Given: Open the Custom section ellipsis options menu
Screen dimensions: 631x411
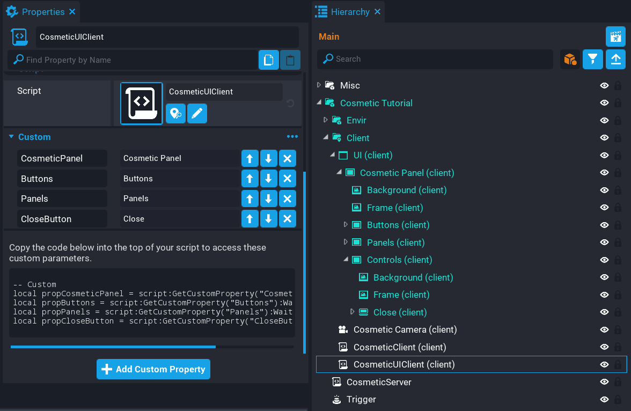Looking at the screenshot, I should 292,136.
